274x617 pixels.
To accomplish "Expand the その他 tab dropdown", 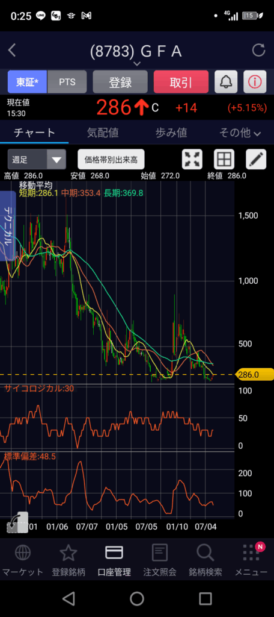I will click(x=240, y=133).
